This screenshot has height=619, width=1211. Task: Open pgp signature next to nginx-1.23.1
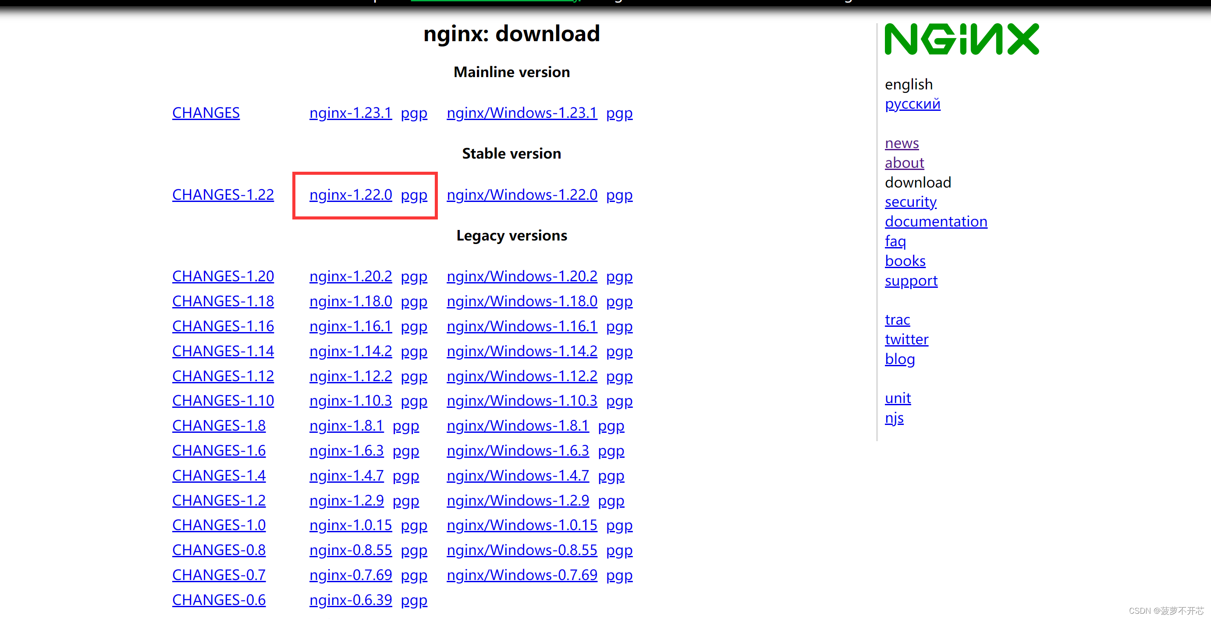click(x=414, y=114)
